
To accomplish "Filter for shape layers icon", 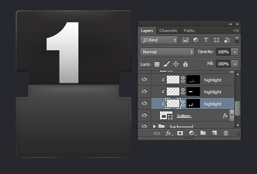I will coord(216,40).
